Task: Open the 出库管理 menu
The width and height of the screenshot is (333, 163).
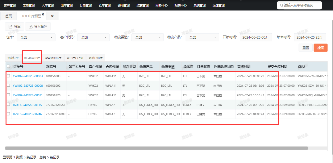Action: click(67, 6)
